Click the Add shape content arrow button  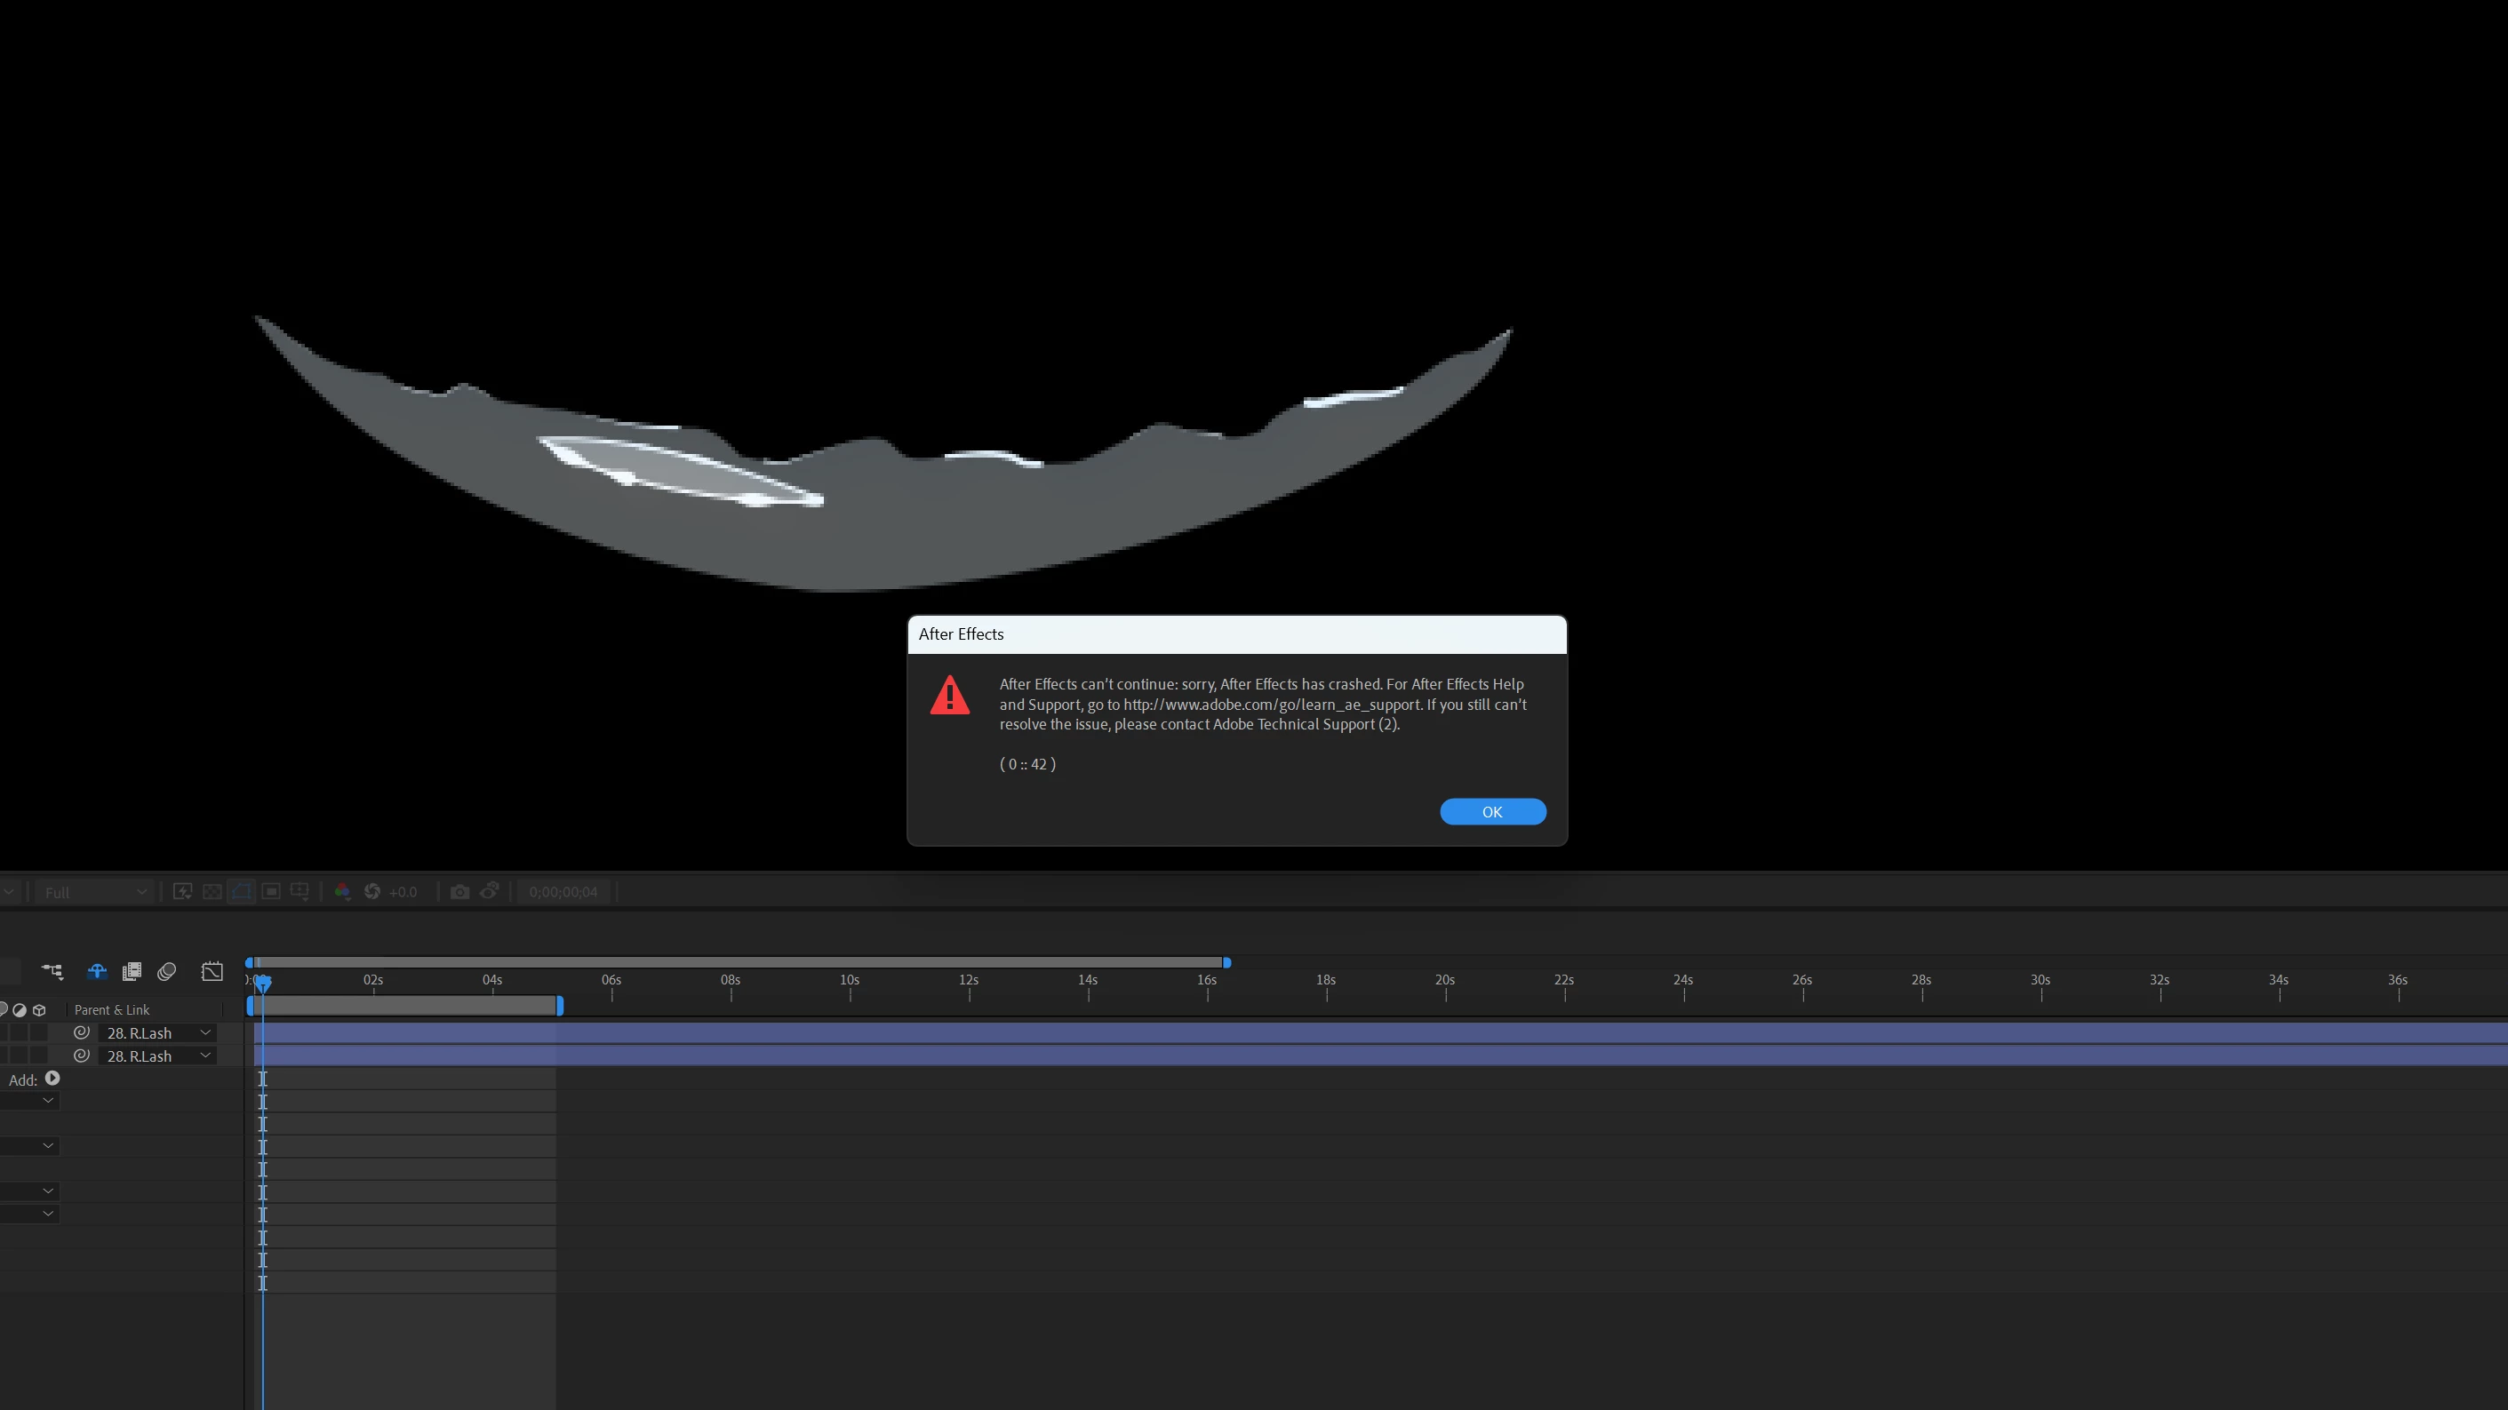52,1079
